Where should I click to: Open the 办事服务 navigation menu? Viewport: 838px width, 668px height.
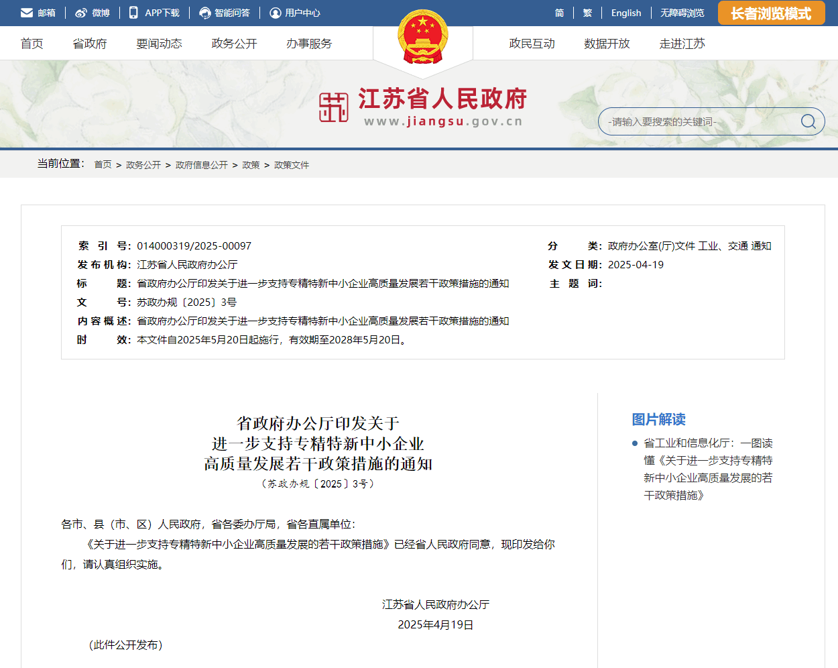309,44
